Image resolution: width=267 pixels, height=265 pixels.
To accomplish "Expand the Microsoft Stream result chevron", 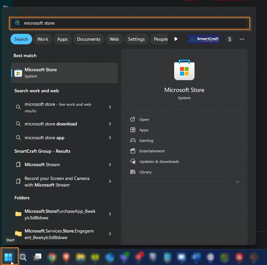I will pos(110,165).
